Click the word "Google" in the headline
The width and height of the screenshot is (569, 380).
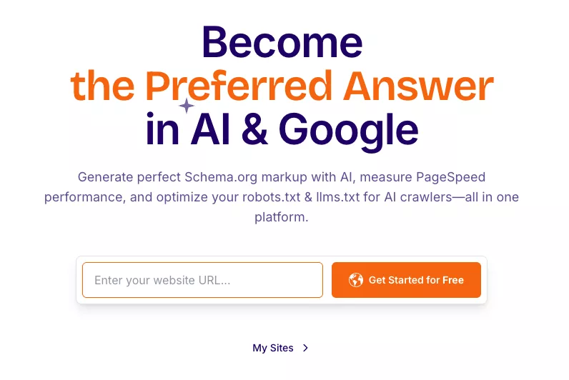[348, 130]
